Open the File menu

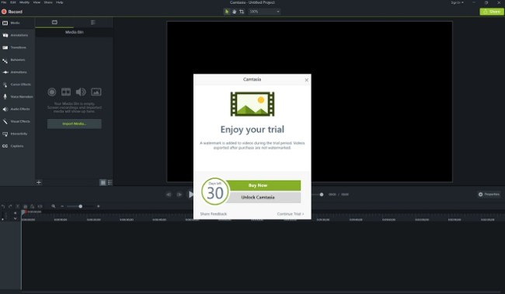tap(4, 2)
